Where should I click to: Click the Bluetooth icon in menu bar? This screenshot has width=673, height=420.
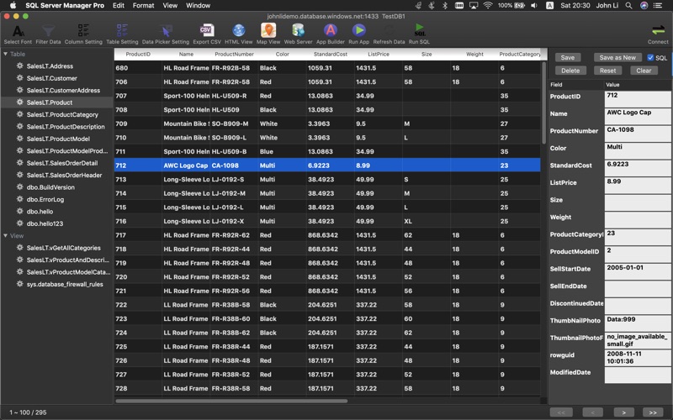(x=445, y=6)
